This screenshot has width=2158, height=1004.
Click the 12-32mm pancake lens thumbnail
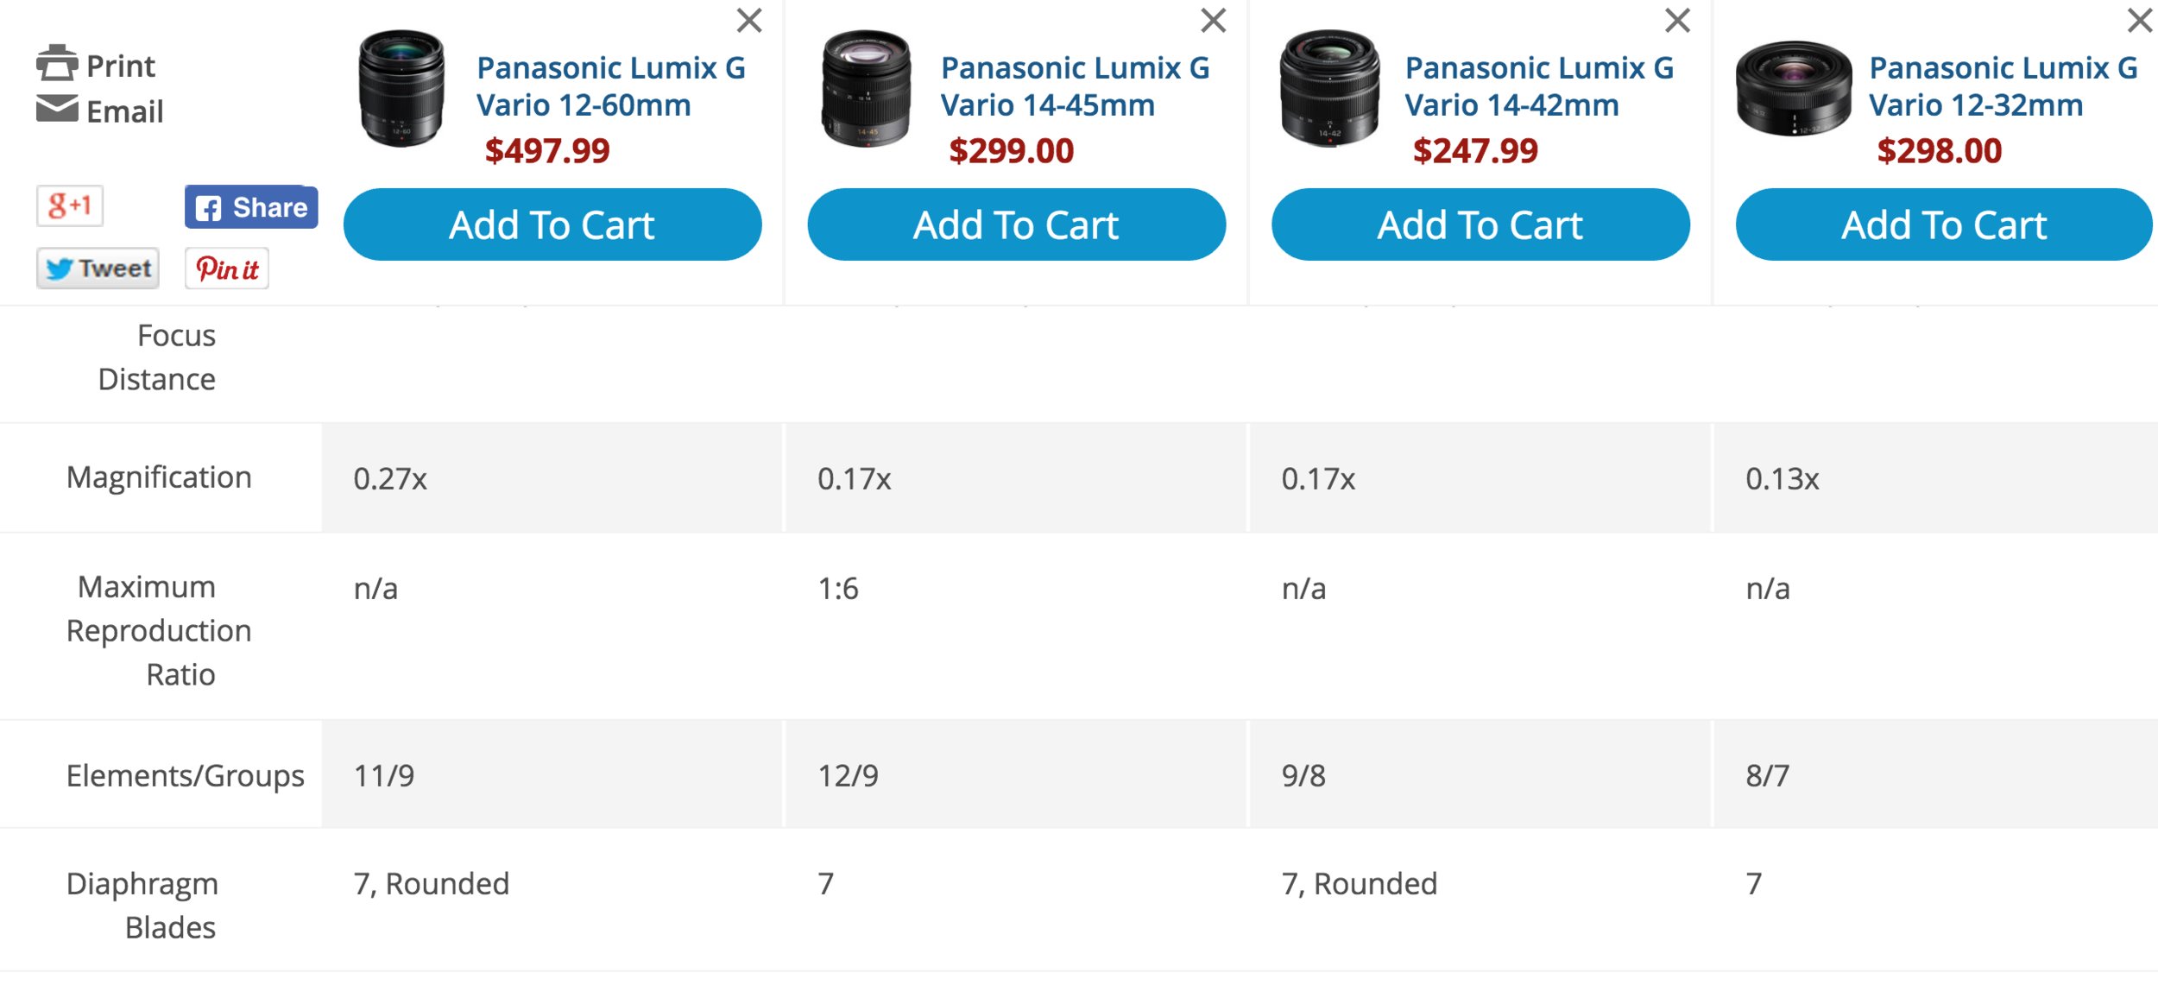click(x=1794, y=88)
